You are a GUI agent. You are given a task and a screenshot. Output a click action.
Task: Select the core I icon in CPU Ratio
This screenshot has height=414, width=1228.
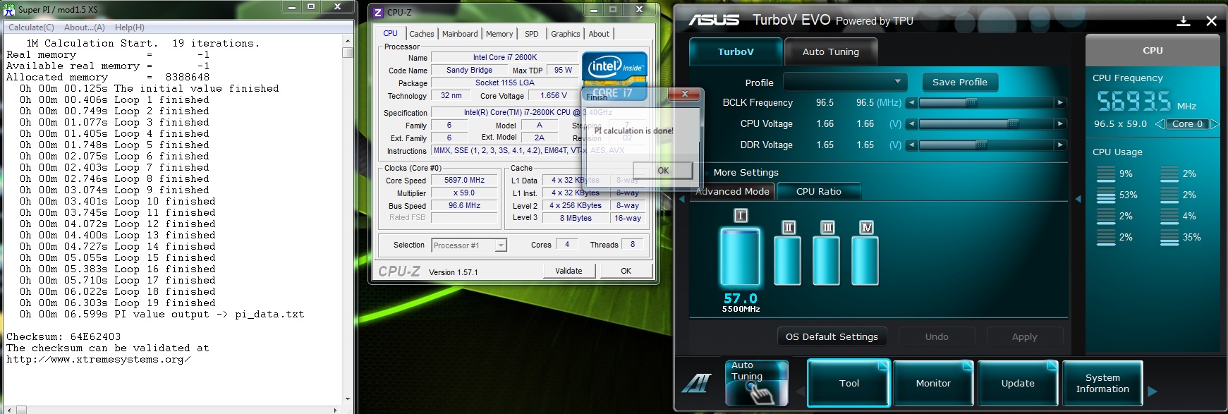click(x=741, y=216)
